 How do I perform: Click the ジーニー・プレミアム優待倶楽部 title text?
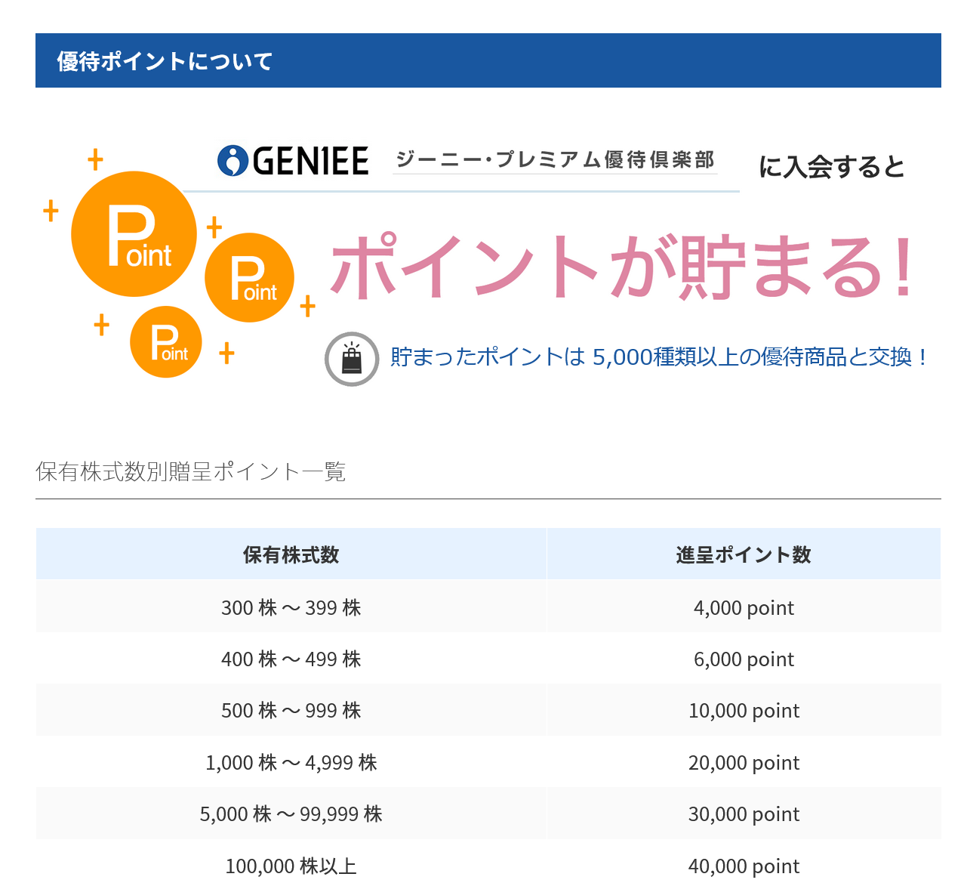click(555, 160)
